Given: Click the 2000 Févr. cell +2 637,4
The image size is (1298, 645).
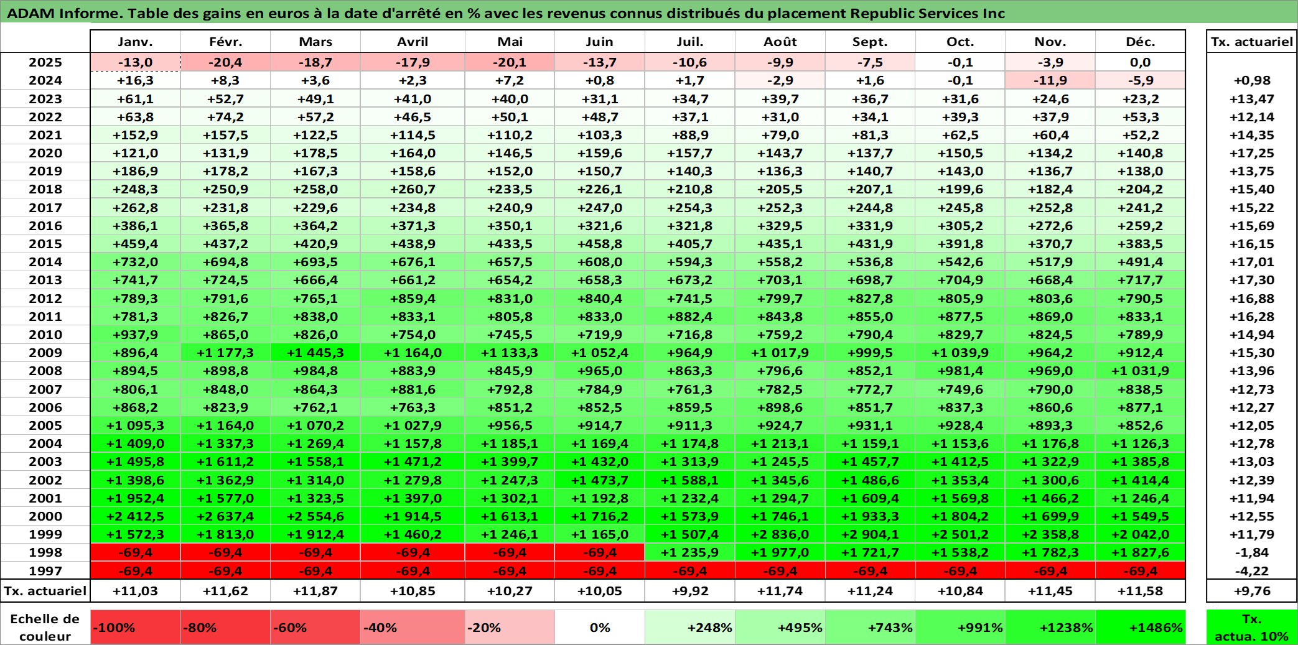Looking at the screenshot, I should pyautogui.click(x=225, y=516).
